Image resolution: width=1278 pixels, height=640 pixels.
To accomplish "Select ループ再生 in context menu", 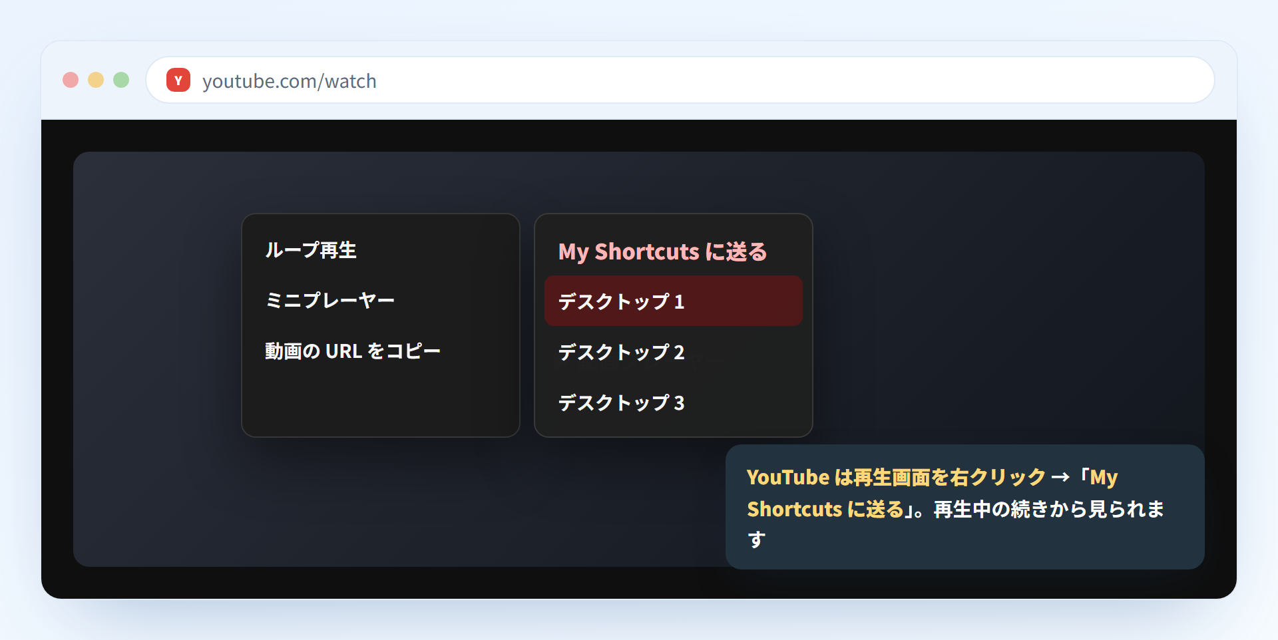I will pyautogui.click(x=381, y=250).
